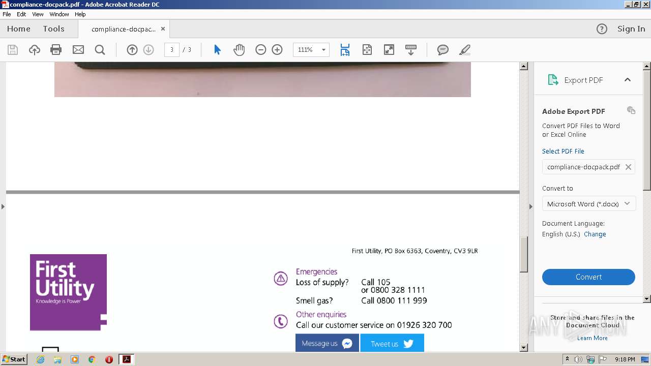Viewport: 651px width, 366px height.
Task: Open the View menu
Action: [x=38, y=14]
